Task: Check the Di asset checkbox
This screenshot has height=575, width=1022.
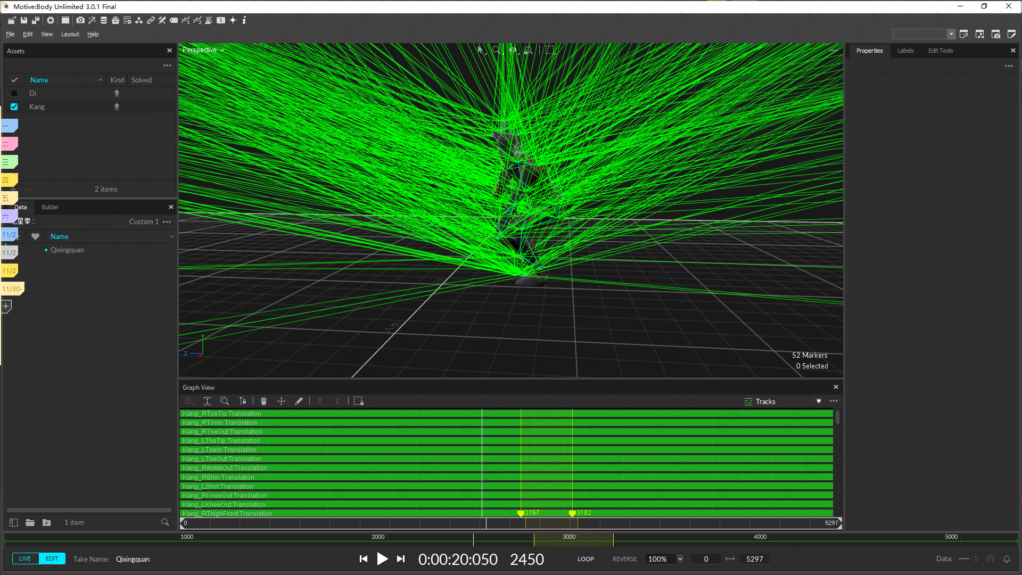Action: 14,94
